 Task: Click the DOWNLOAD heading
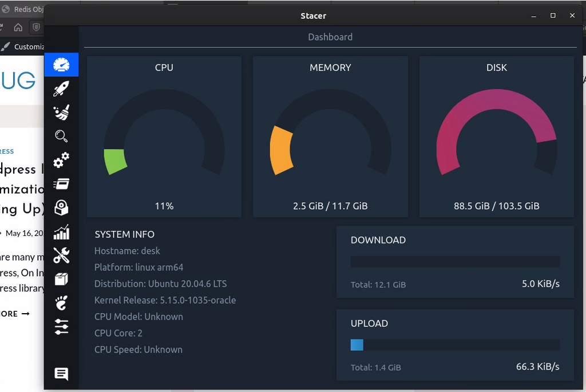click(378, 240)
